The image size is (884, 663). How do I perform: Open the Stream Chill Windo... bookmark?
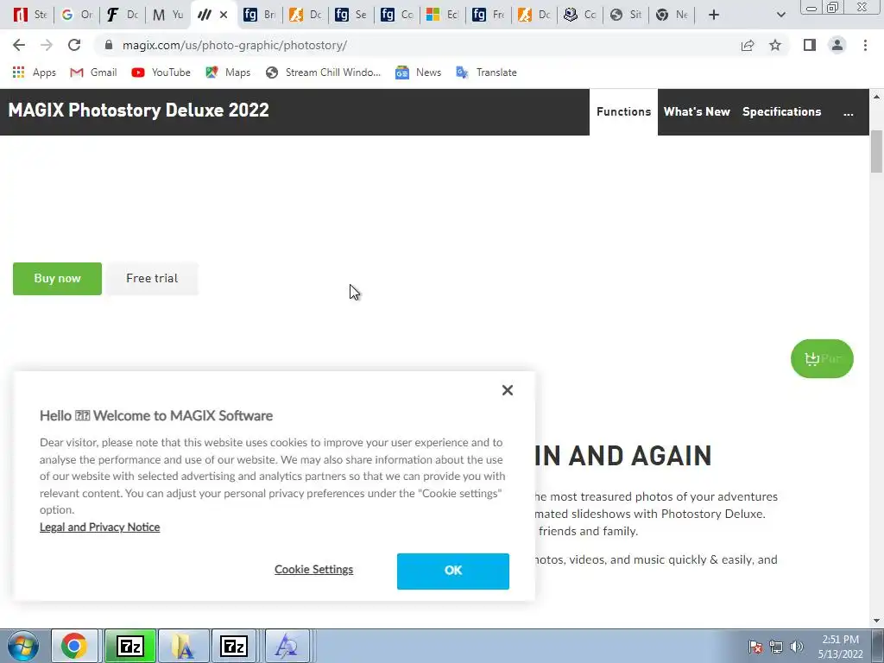tap(324, 73)
